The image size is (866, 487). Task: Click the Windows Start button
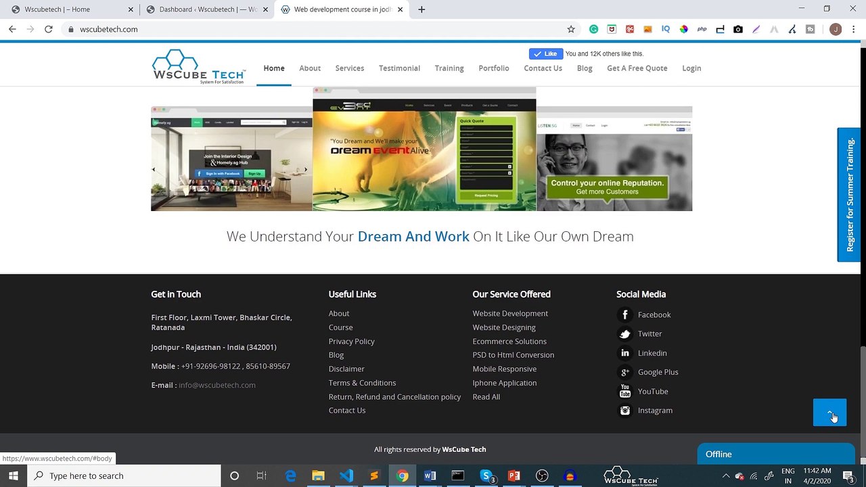coord(14,476)
